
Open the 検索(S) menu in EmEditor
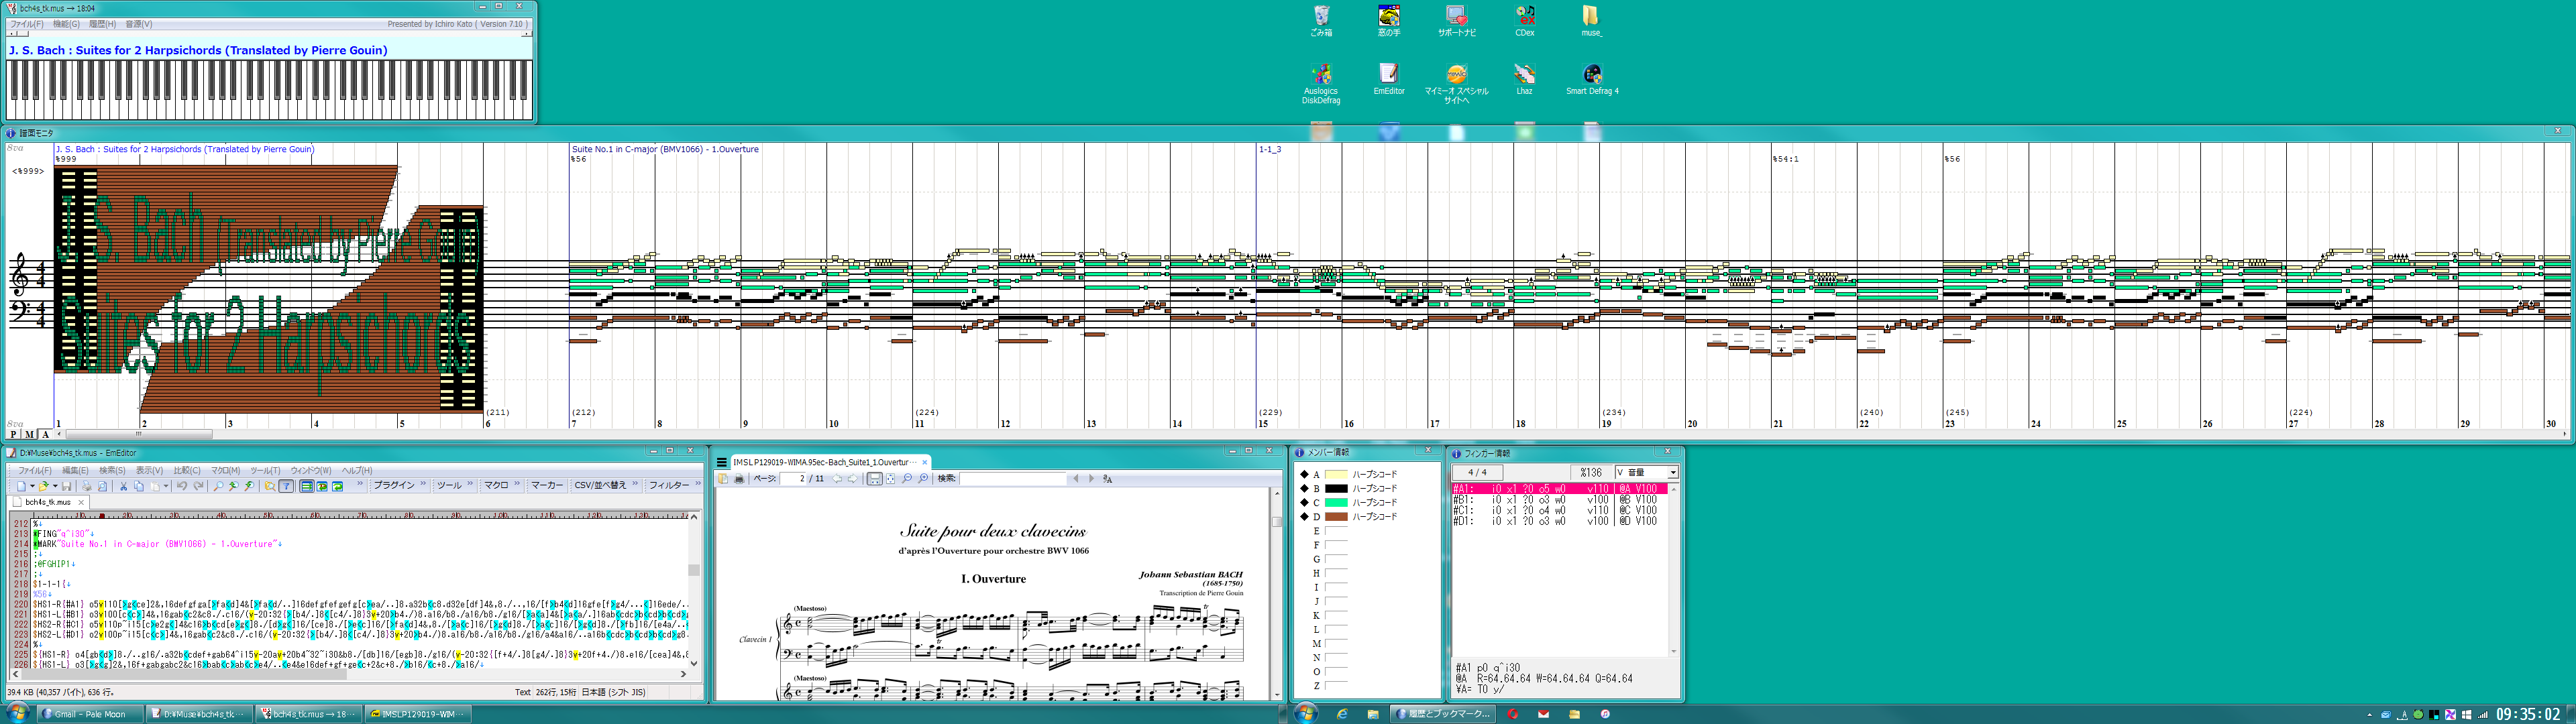click(112, 471)
